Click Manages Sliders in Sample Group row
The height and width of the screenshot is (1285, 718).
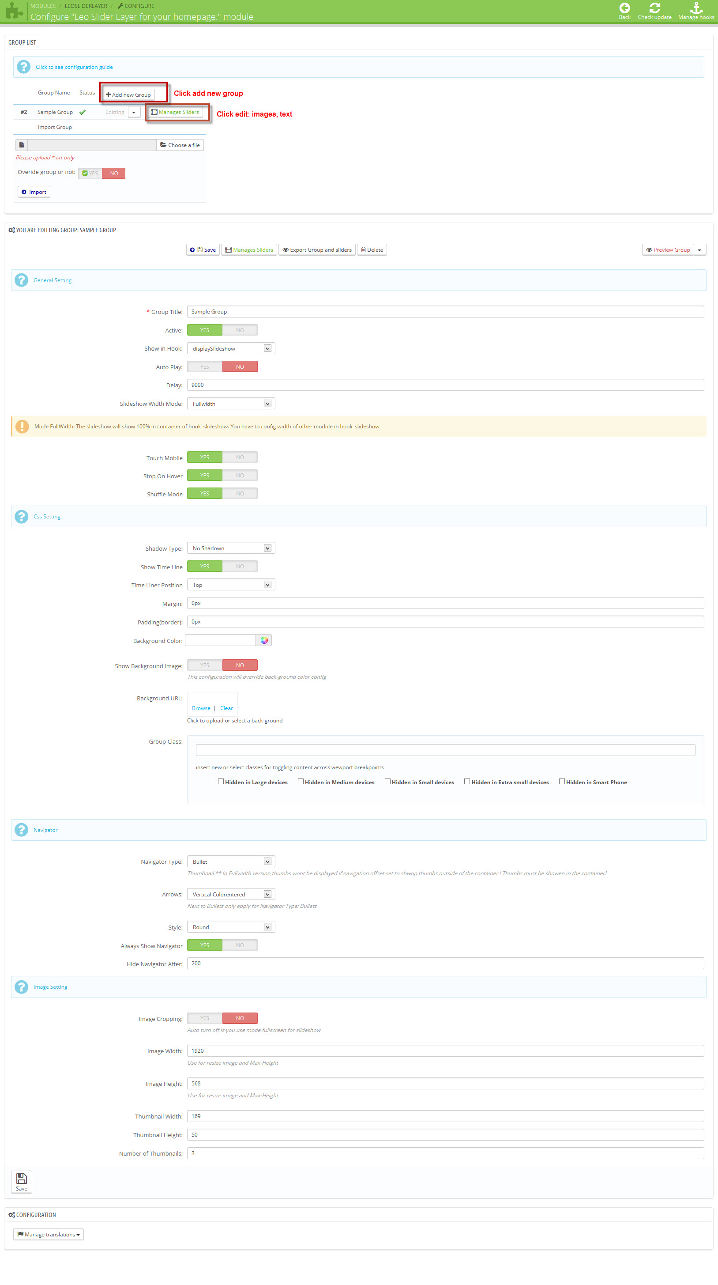click(x=175, y=112)
